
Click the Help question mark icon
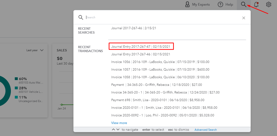click(220, 4)
